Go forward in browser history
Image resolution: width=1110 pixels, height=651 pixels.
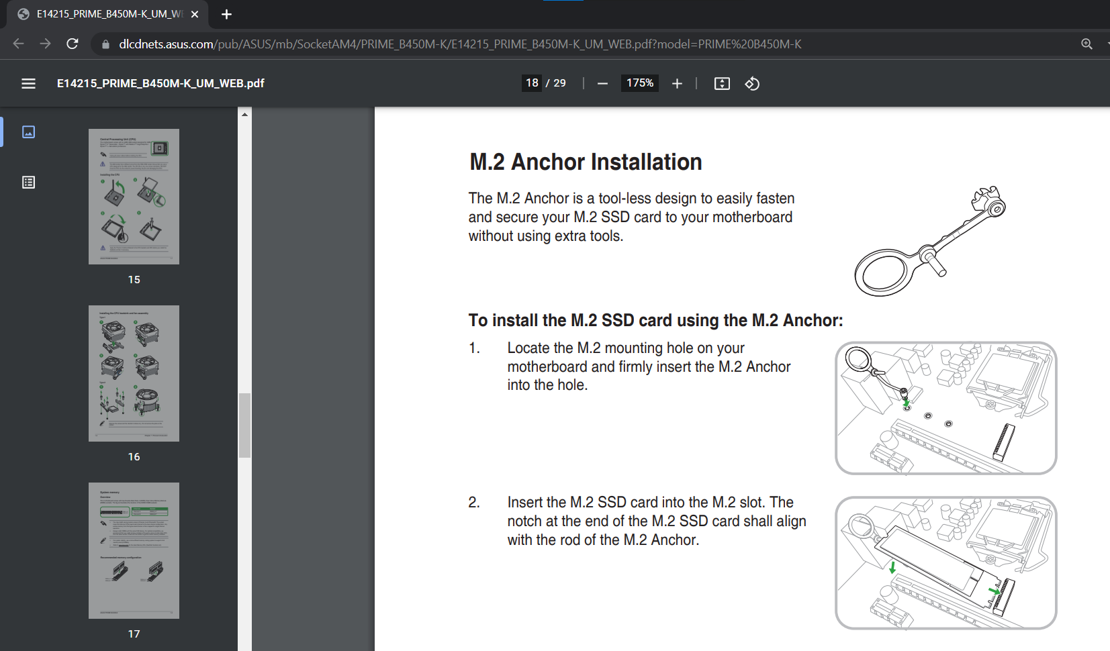pyautogui.click(x=45, y=44)
